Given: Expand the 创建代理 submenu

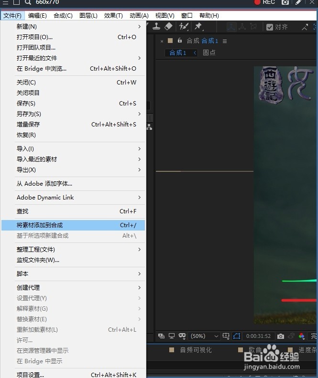Looking at the screenshot, I should pos(73,288).
